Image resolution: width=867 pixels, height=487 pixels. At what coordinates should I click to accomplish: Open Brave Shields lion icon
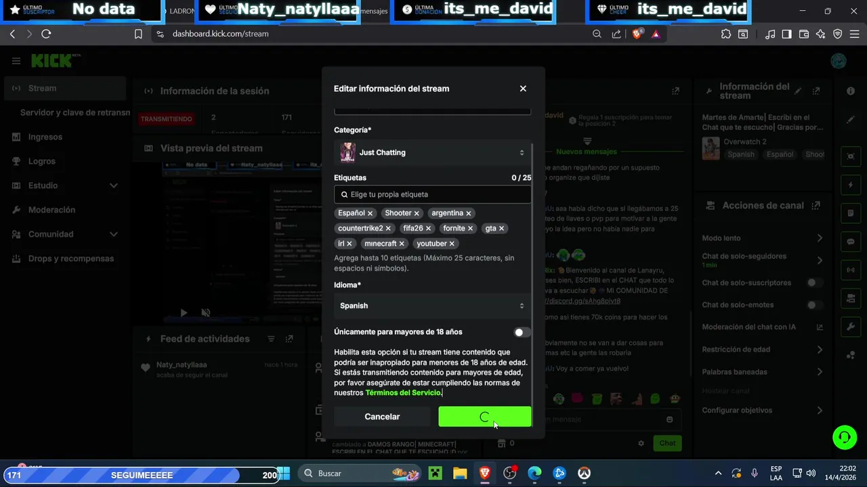(x=637, y=34)
